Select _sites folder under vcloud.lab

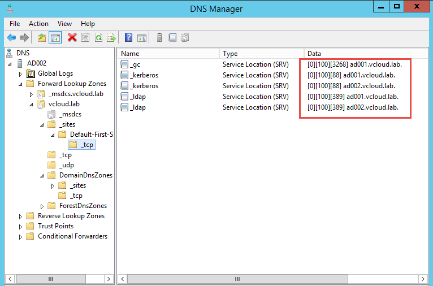click(67, 124)
